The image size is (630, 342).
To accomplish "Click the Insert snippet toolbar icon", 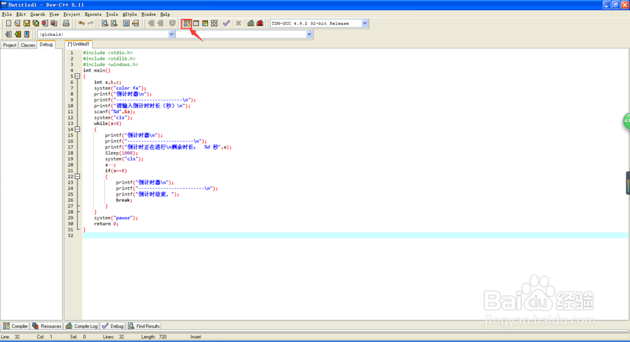I will coord(8,34).
